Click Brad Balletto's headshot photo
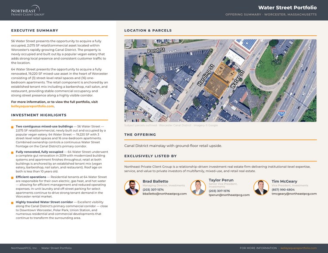The width and height of the screenshot is (328, 253). [x=132, y=188]
